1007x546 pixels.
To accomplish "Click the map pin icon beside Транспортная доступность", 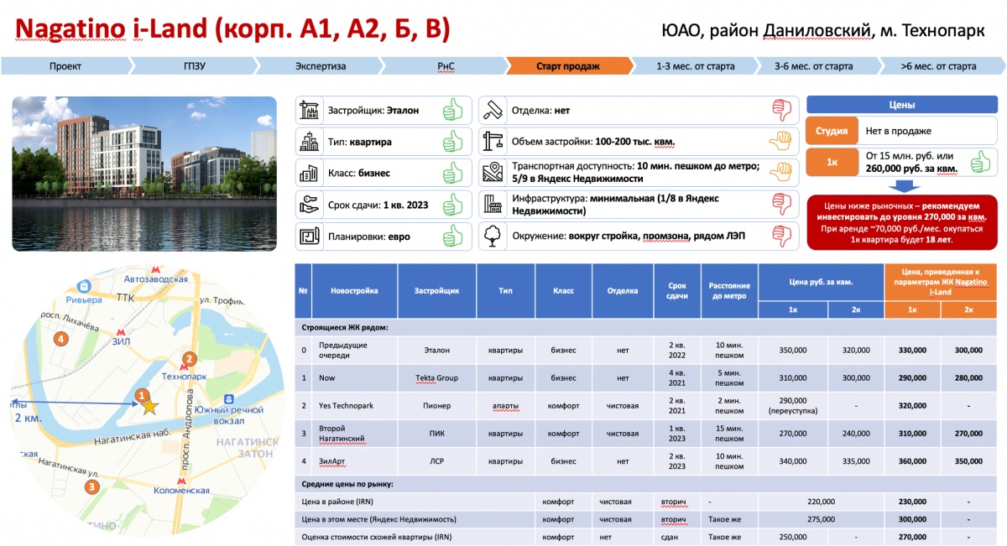I will pyautogui.click(x=493, y=173).
